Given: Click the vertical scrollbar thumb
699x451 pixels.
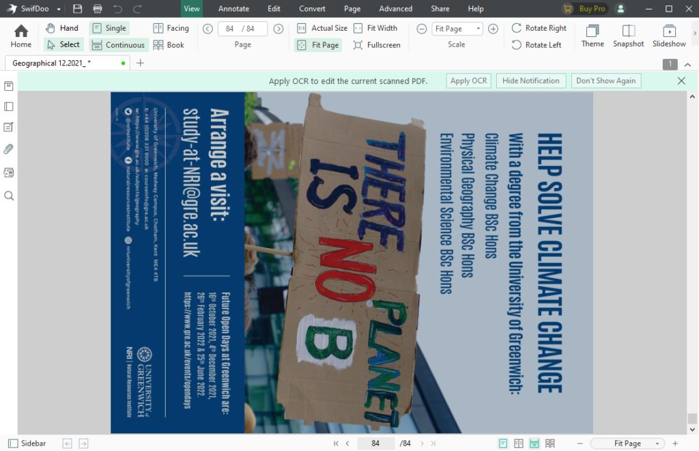Looking at the screenshot, I should [x=692, y=418].
